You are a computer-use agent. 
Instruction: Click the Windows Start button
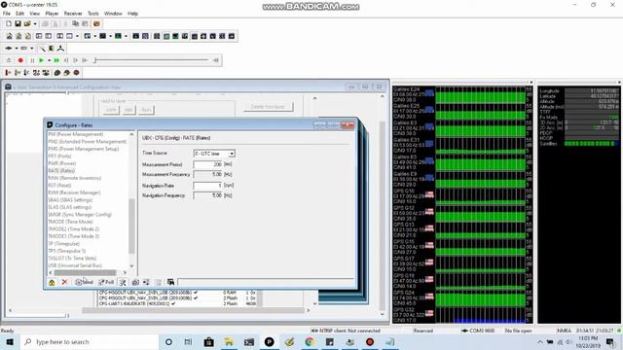(x=10, y=341)
